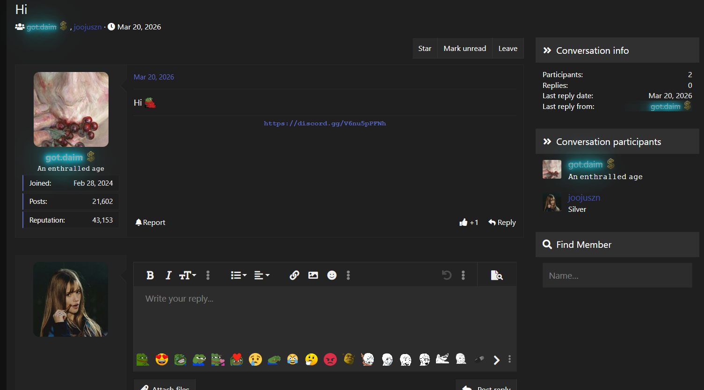The height and width of the screenshot is (390, 704).
Task: Click the undo icon in the editor
Action: (x=447, y=275)
